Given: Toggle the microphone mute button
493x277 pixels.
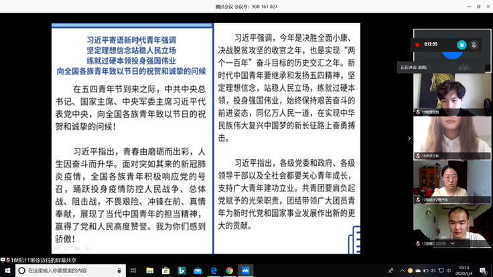Looking at the screenshot, I should (474, 44).
